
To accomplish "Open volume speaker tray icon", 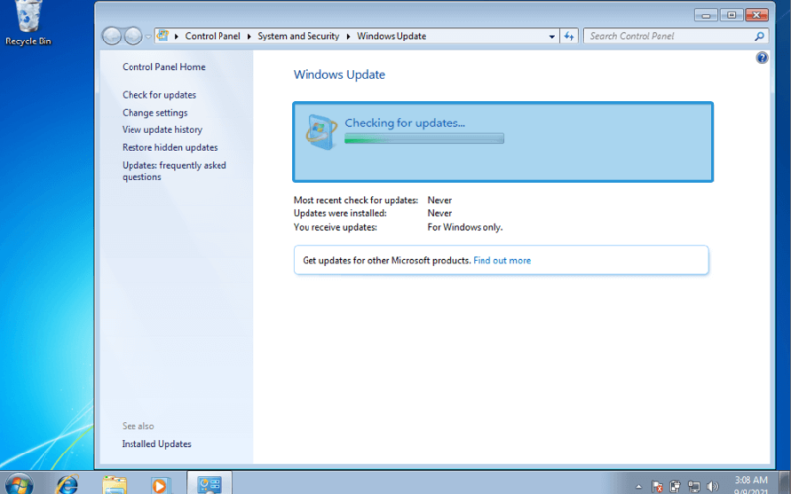I will [712, 487].
